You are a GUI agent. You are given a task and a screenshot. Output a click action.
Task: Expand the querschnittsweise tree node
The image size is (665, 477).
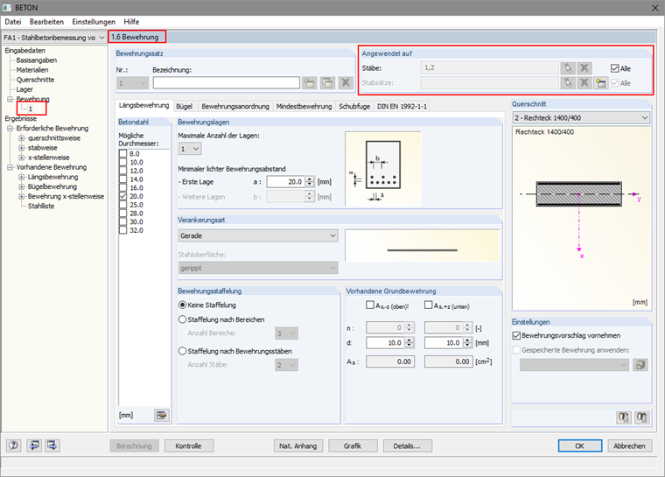tap(21, 138)
